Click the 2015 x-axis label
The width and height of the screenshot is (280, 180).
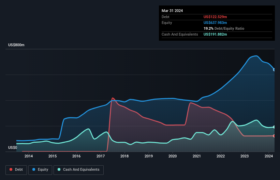pyautogui.click(x=53, y=156)
